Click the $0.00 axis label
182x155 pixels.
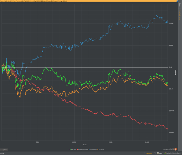tap(170, 67)
